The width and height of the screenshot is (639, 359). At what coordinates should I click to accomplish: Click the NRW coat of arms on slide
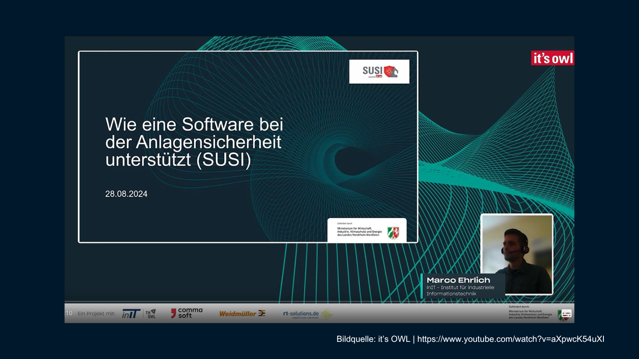(393, 232)
